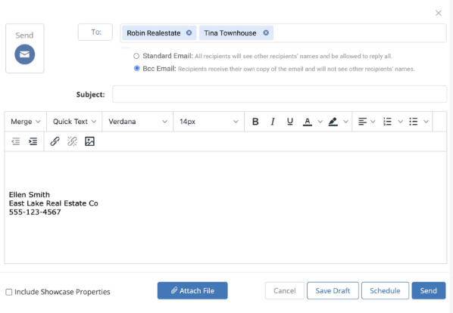The height and width of the screenshot is (313, 453).
Task: Open the Merge dropdown menu
Action: (x=26, y=122)
